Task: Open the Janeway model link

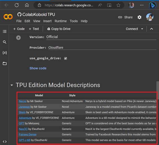Action: (24, 107)
